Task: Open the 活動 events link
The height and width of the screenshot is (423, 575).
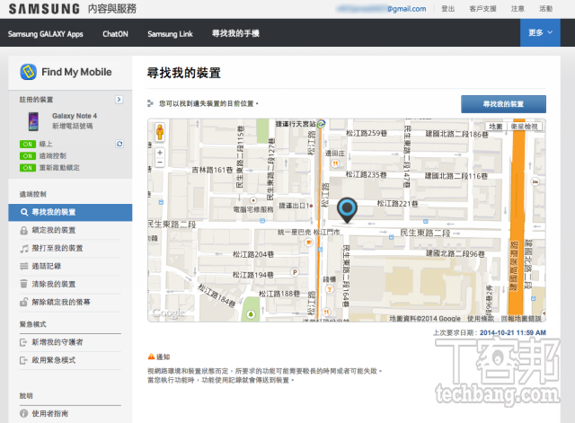Action: pyautogui.click(x=545, y=9)
